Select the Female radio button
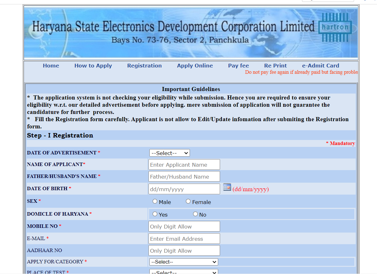 coord(188,201)
